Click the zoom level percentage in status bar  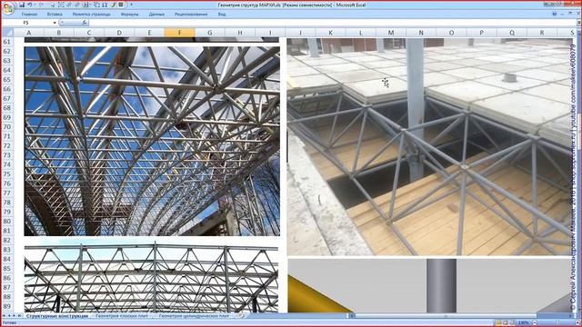pos(524,323)
